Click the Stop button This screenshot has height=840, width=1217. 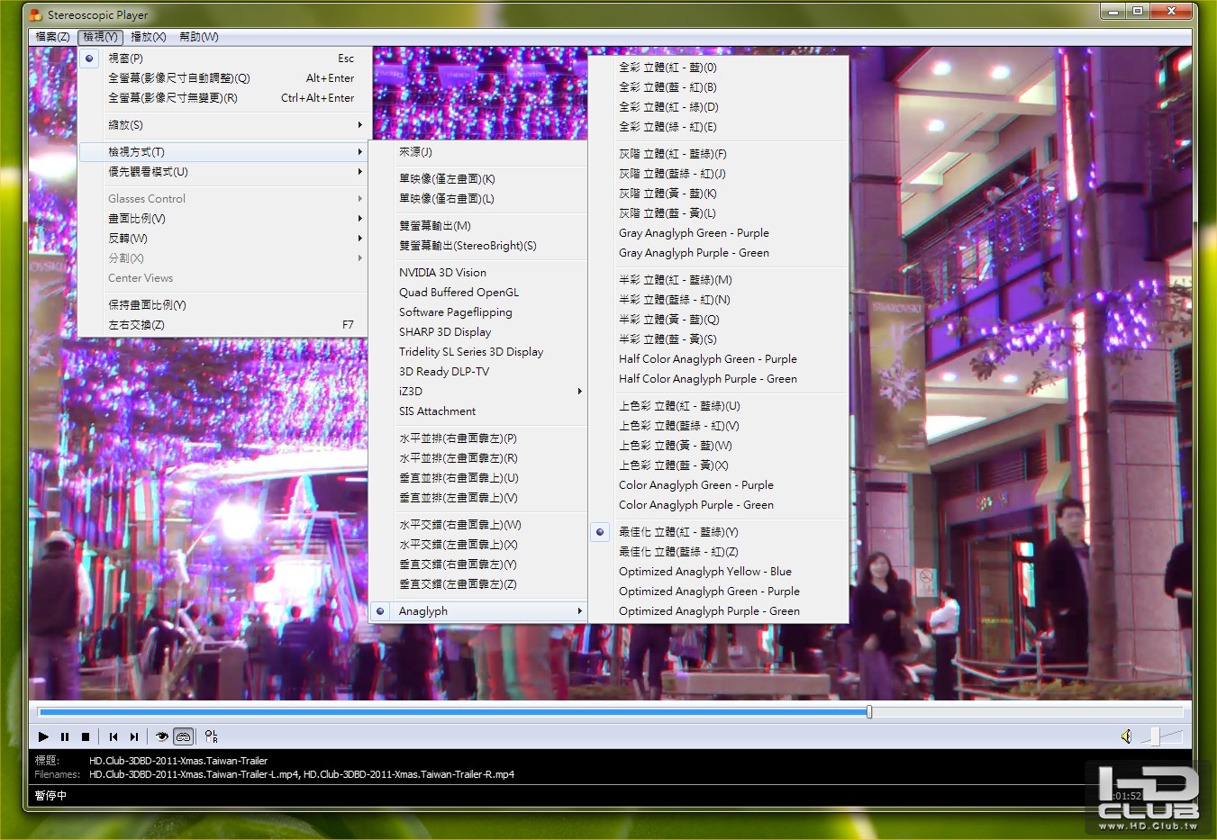click(x=86, y=736)
